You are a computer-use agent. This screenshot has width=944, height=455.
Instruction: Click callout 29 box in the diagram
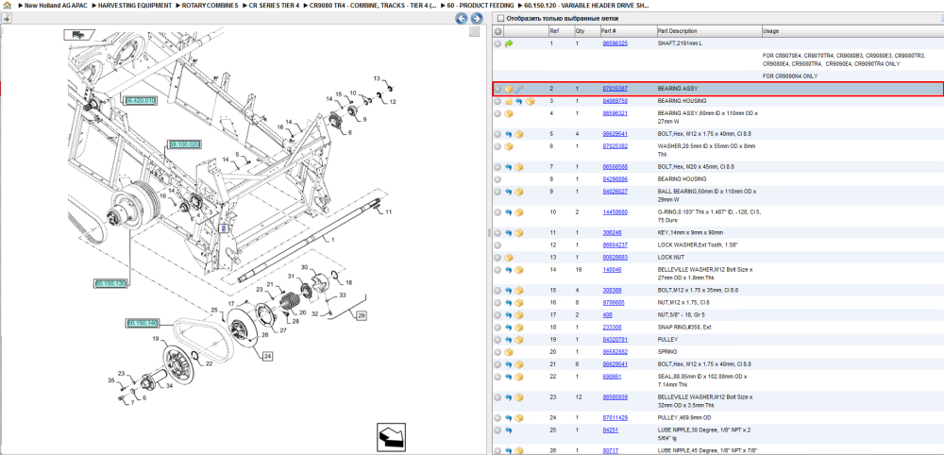(361, 315)
